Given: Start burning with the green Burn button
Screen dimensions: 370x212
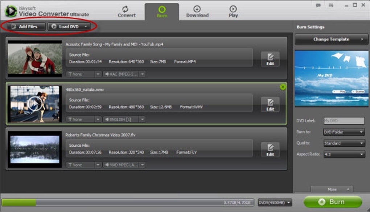Looking at the screenshot, I should pos(333,202).
